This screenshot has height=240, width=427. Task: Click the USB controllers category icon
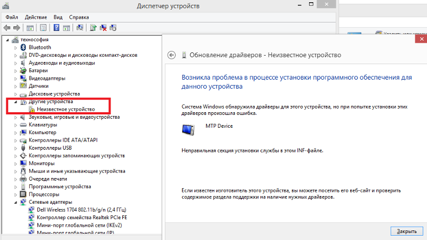coord(23,148)
